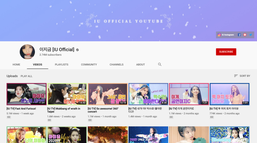Screen dimensions: 257x143
Task: Open the Facebook icon in the banner
Action: click(x=239, y=35)
